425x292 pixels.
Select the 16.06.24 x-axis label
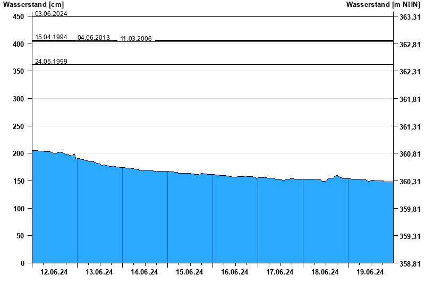(x=235, y=272)
